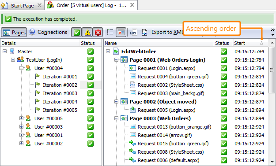Sort by the Start column header

250,43
